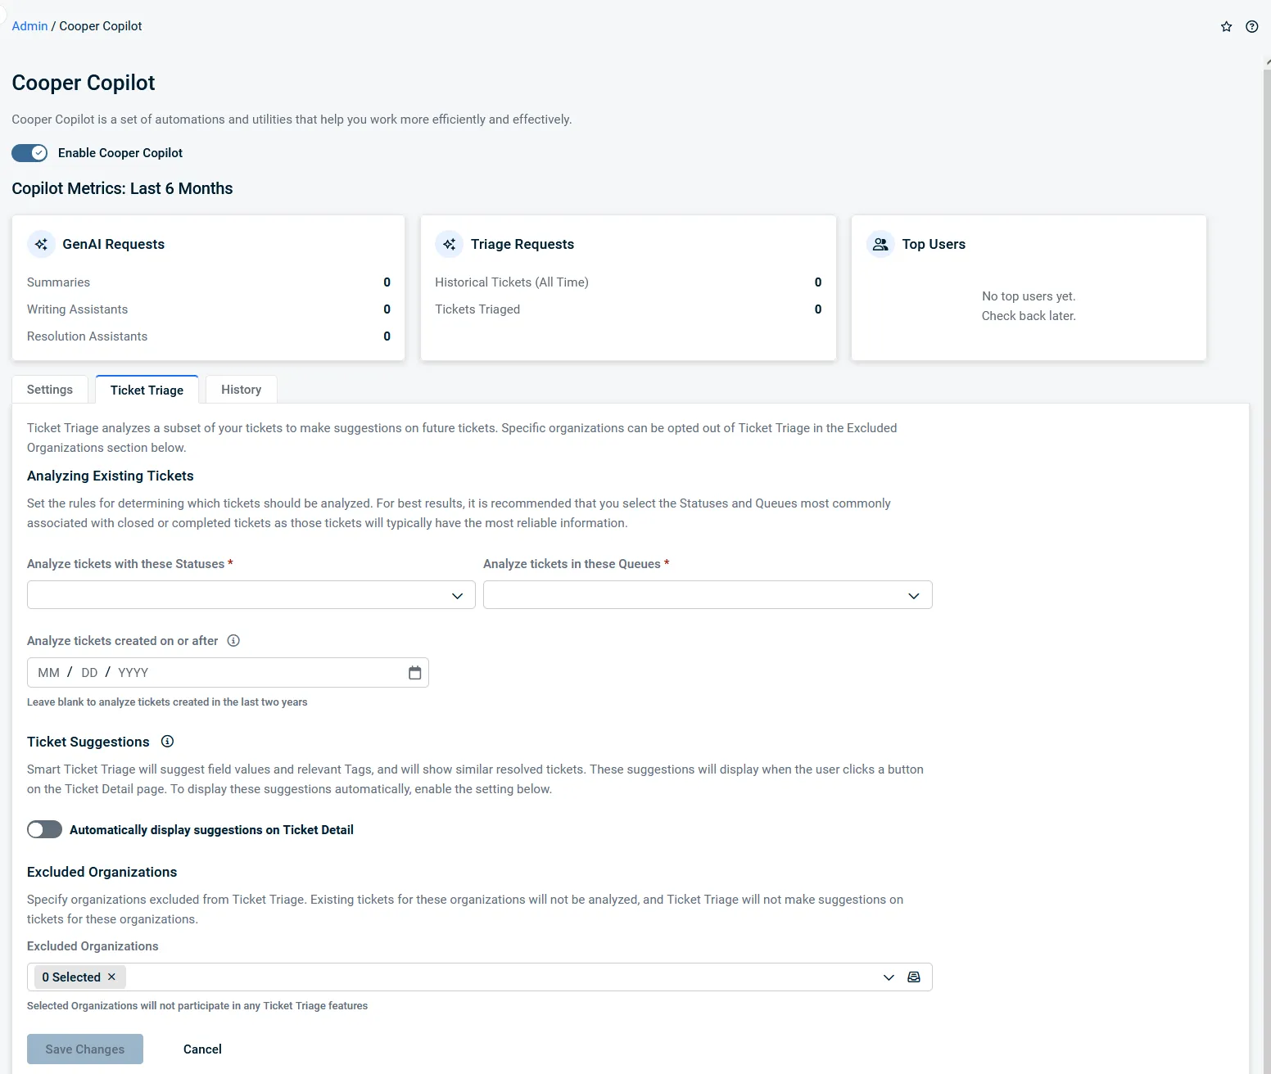Viewport: 1271px width, 1074px height.
Task: Enable automatically display suggestions on Ticket Detail
Action: [44, 830]
